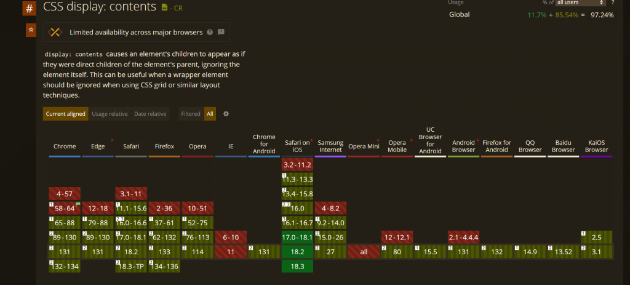Select Edge 79-88 cell
Viewport: 630px width, 285px height.
click(98, 223)
